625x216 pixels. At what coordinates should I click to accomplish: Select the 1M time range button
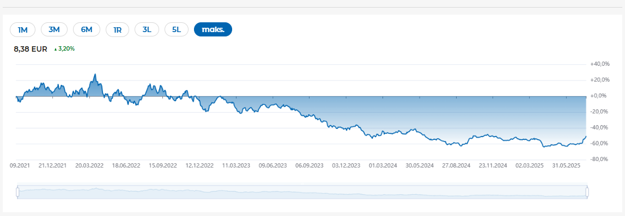point(23,29)
